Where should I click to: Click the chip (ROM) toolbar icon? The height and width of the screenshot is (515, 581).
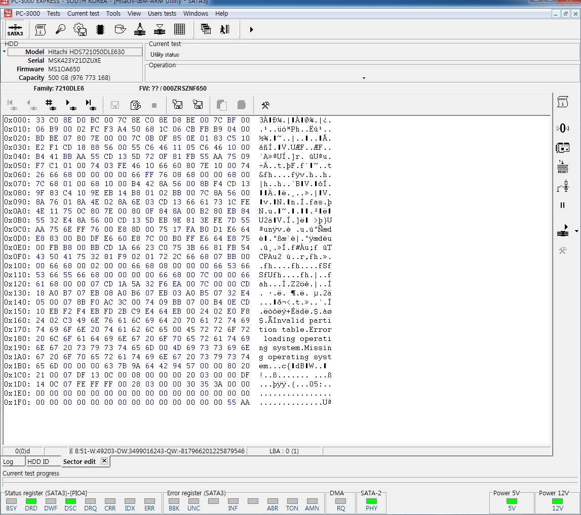pos(100,29)
